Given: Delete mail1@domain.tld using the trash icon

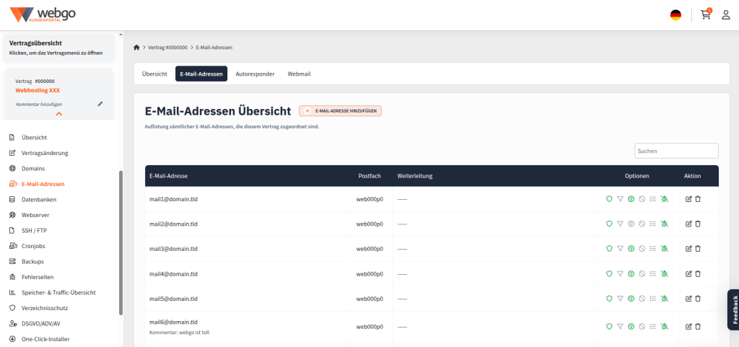Looking at the screenshot, I should [x=698, y=199].
